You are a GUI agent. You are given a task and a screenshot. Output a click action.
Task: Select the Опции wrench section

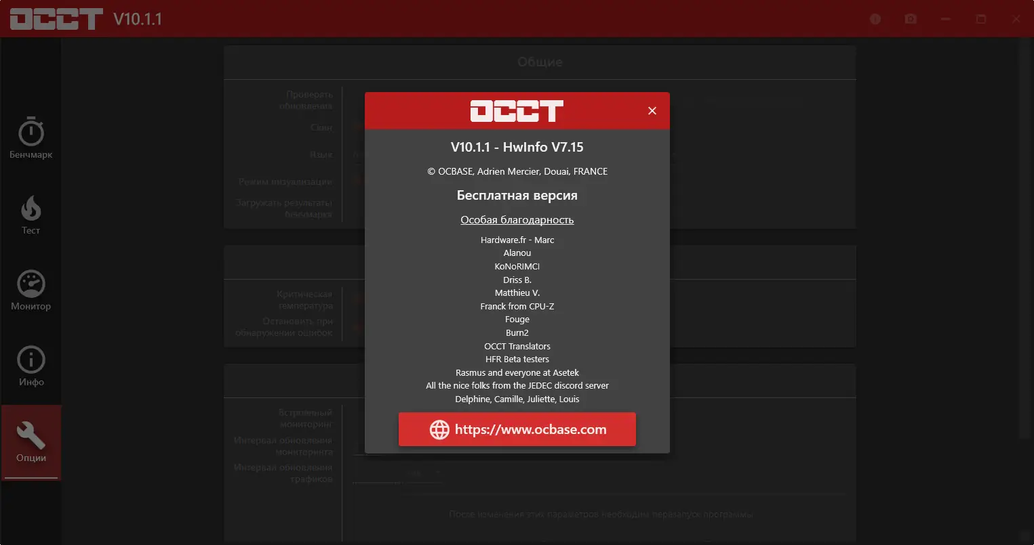[x=31, y=443]
